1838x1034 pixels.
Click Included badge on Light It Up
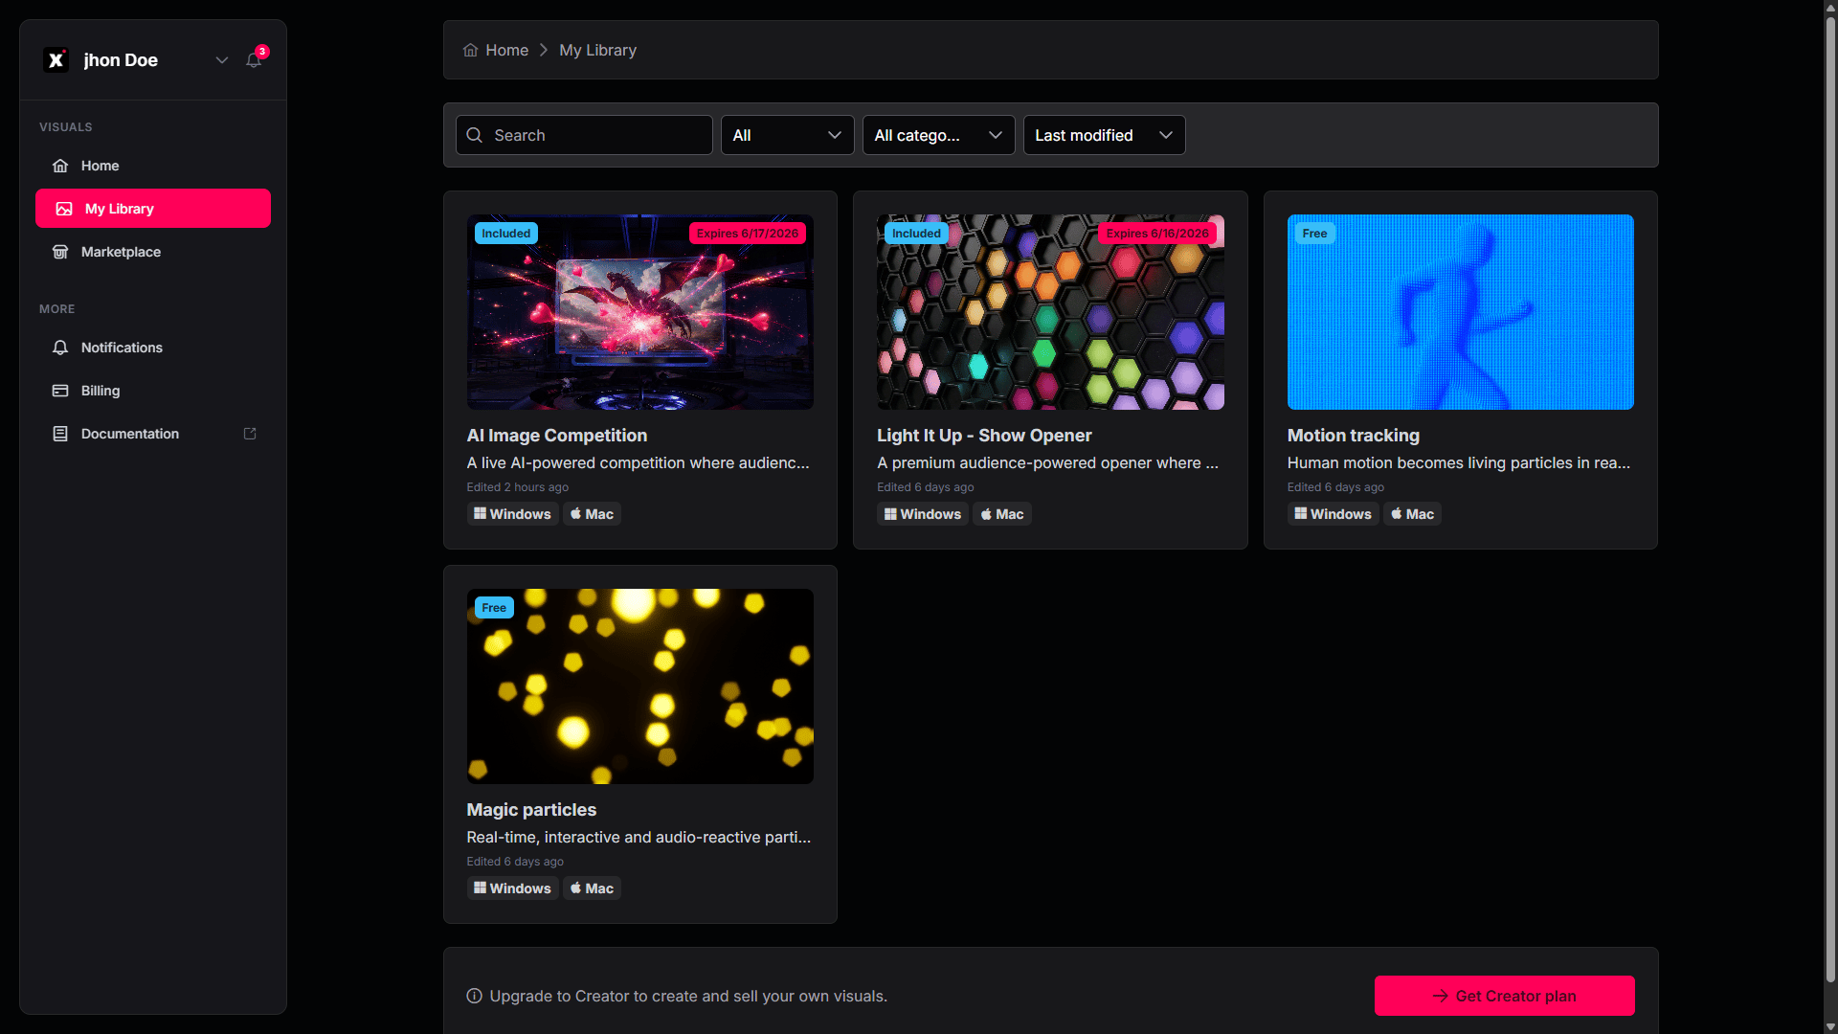tap(916, 234)
